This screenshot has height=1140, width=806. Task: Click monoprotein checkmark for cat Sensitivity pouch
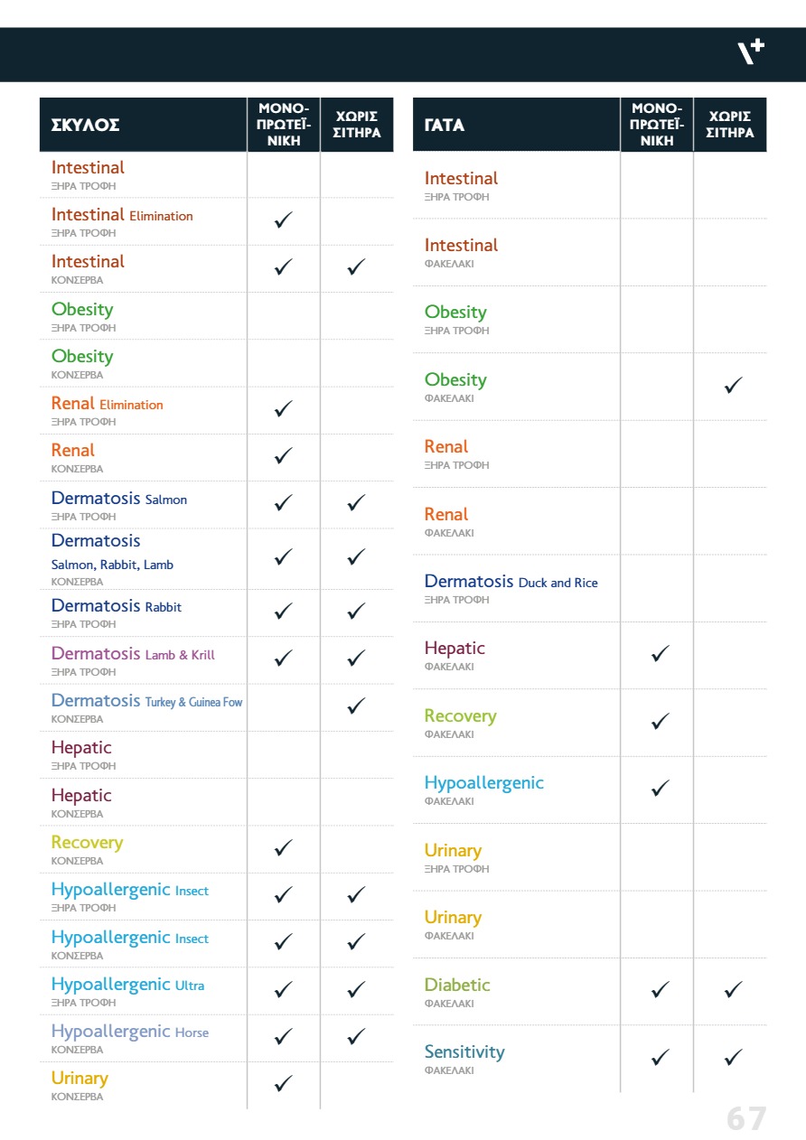(x=661, y=1056)
